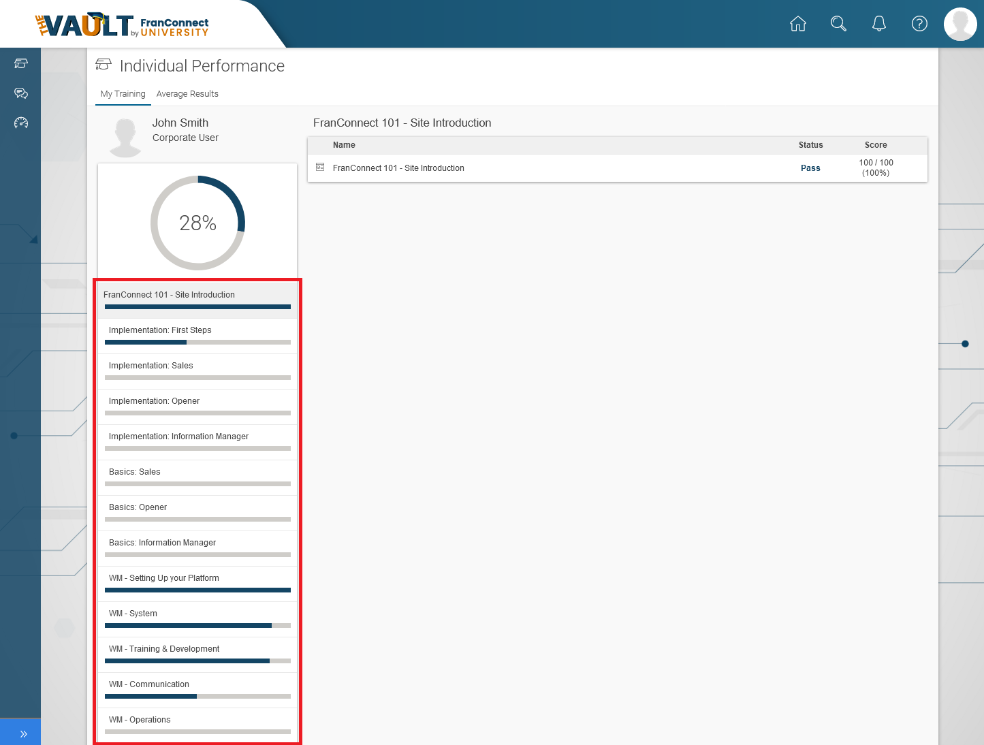Click the 28% progress donut

(x=197, y=223)
